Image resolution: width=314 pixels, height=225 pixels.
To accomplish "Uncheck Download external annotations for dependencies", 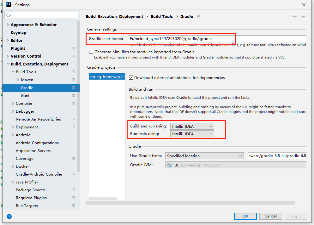I will coord(131,78).
